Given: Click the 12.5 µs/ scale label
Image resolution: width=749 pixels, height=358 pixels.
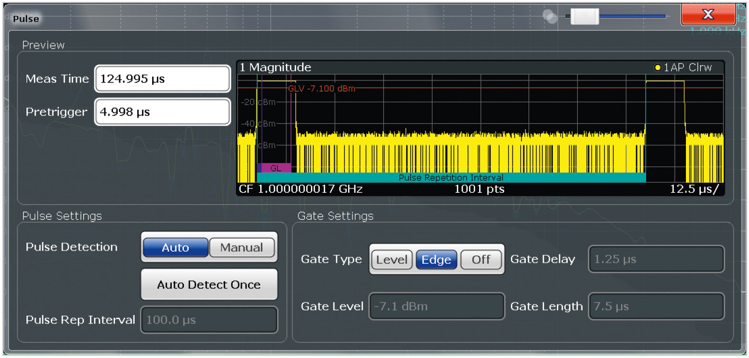Looking at the screenshot, I should [x=694, y=189].
